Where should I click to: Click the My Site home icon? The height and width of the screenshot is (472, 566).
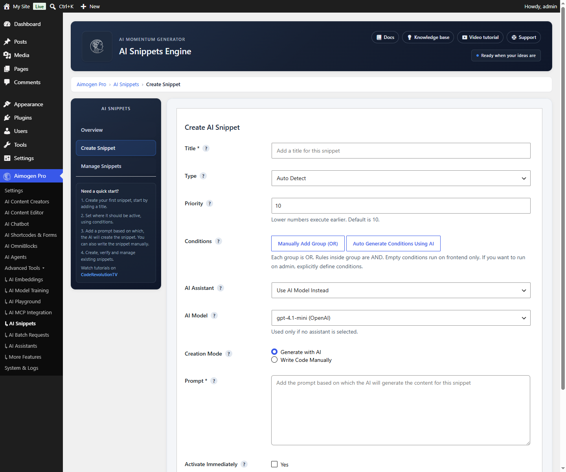point(7,6)
